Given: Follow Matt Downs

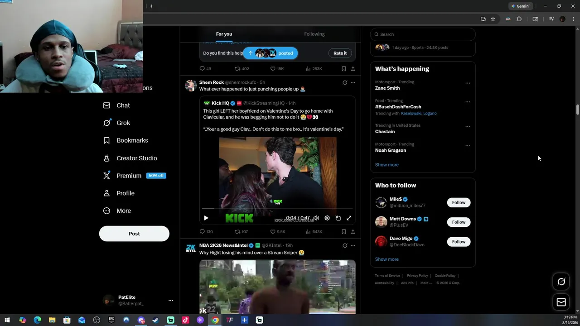Looking at the screenshot, I should 459,222.
